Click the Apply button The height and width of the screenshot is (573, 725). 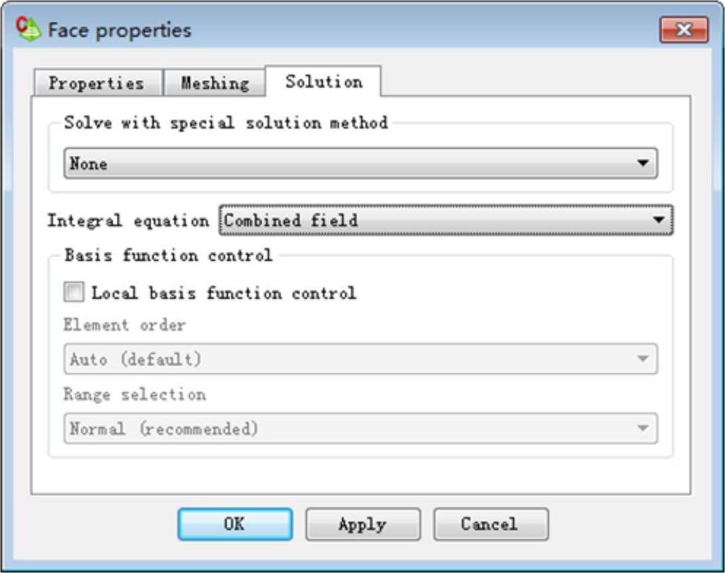[x=363, y=524]
